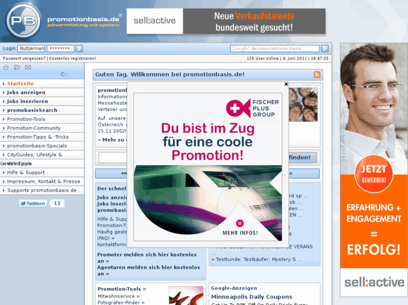
Task: Open Jobs anzeigen menu item
Action: click(x=26, y=92)
